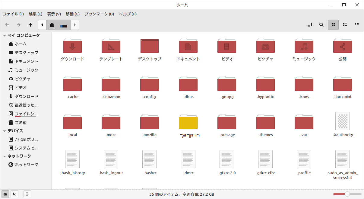Select the .cache folder

pyautogui.click(x=72, y=84)
